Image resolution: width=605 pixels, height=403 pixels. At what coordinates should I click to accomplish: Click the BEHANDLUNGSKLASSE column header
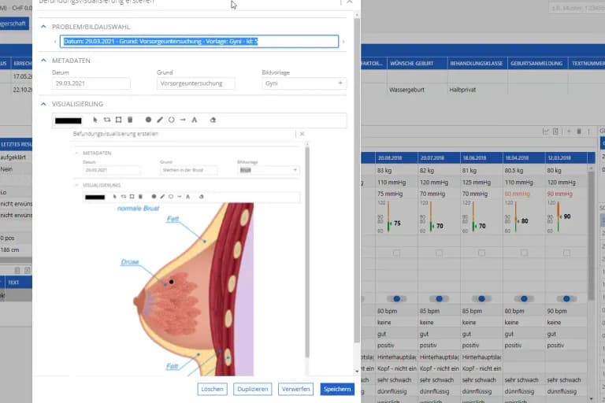pyautogui.click(x=477, y=63)
